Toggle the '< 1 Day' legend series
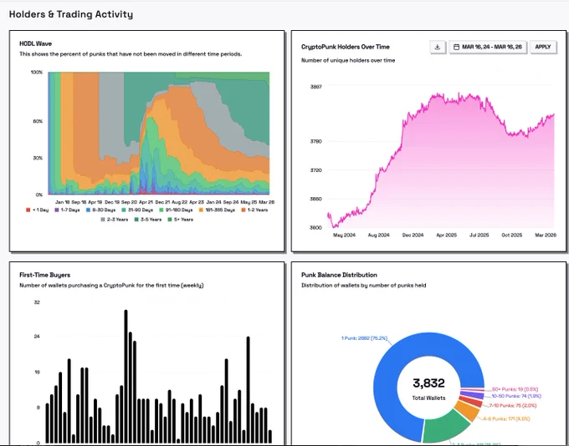The image size is (569, 446). tap(37, 210)
